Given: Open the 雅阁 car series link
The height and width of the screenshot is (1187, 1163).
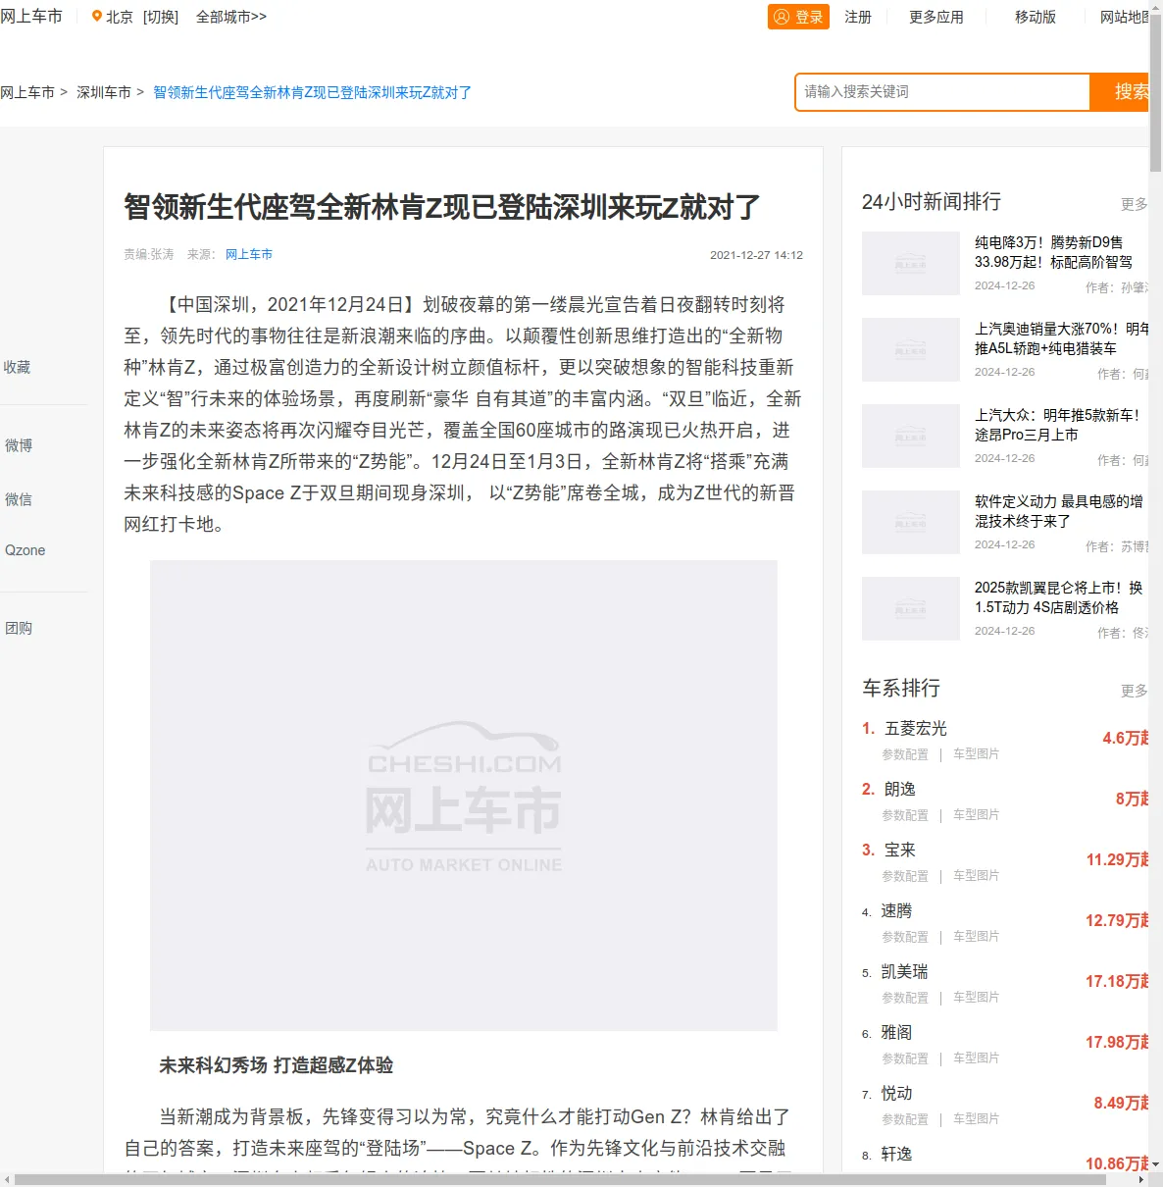Looking at the screenshot, I should pyautogui.click(x=896, y=1032).
